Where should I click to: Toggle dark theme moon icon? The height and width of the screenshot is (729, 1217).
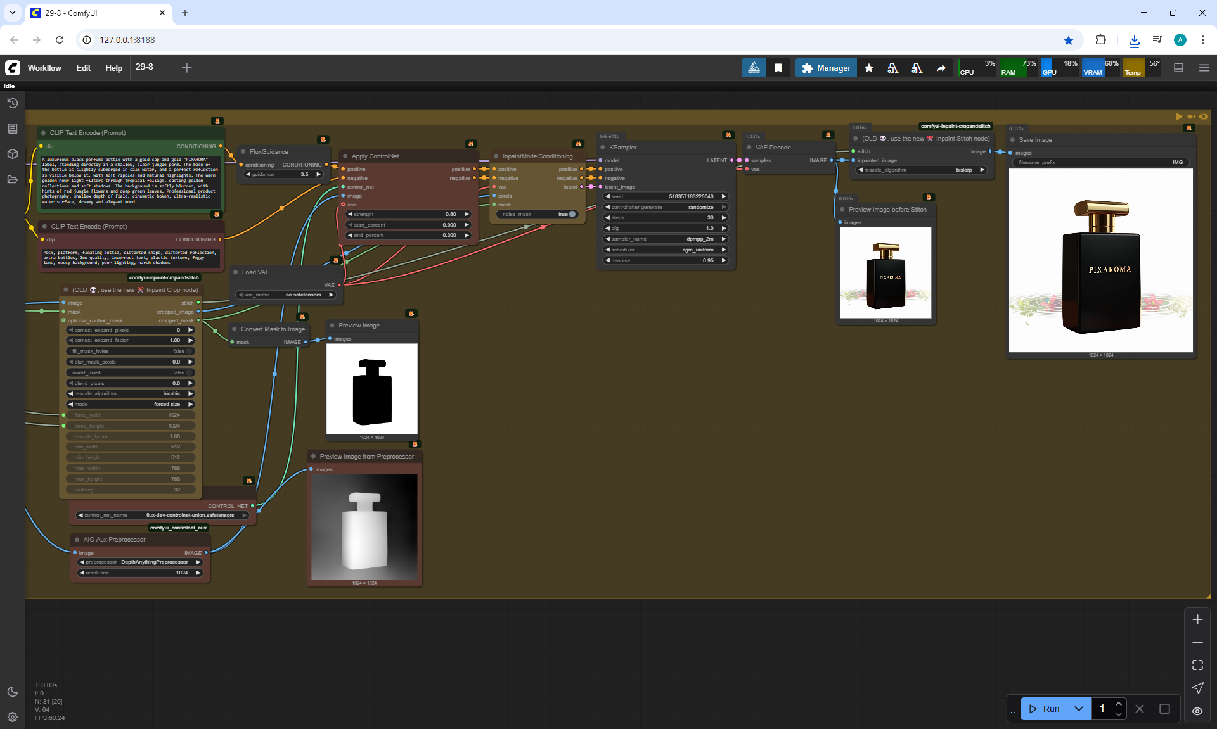[12, 692]
